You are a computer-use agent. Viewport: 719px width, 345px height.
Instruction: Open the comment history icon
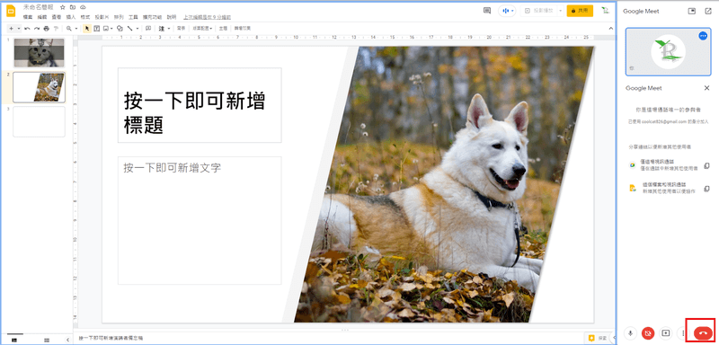click(487, 11)
